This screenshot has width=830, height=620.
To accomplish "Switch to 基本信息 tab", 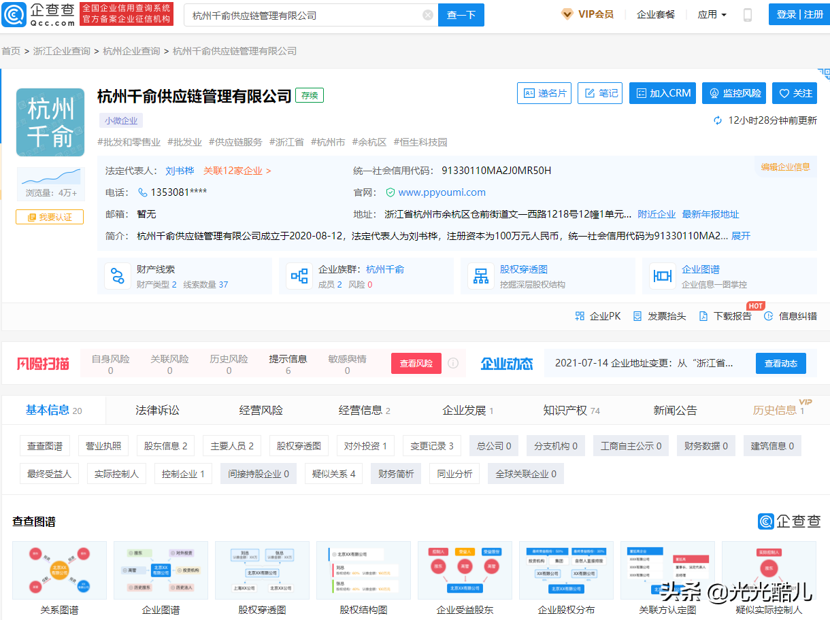I will (54, 410).
